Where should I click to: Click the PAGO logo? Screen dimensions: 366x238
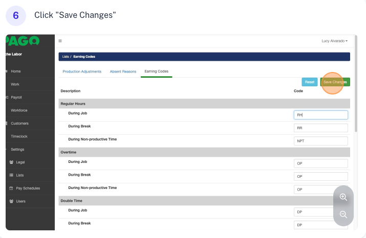point(23,41)
